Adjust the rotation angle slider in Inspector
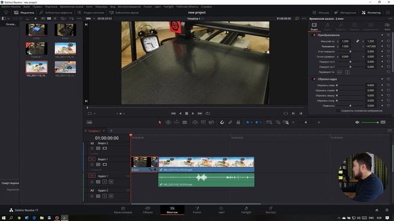This screenshot has width=394, height=221. point(350,52)
